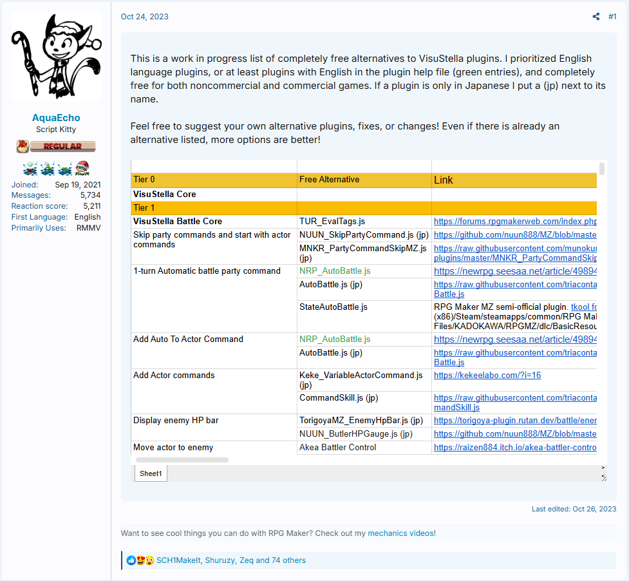Select the CommandSkill.js (jp) cell

(x=364, y=403)
